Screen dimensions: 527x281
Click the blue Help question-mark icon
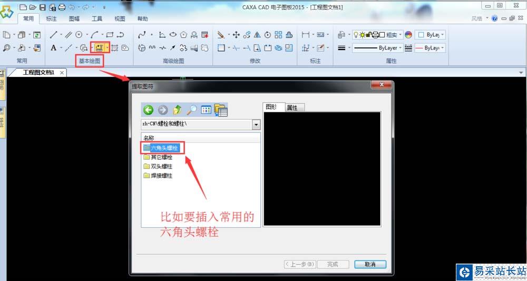pyautogui.click(x=494, y=18)
